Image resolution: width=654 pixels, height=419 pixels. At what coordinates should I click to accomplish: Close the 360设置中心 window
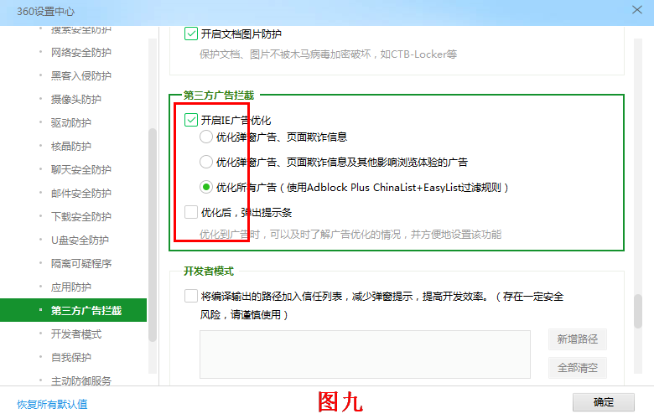pos(637,10)
